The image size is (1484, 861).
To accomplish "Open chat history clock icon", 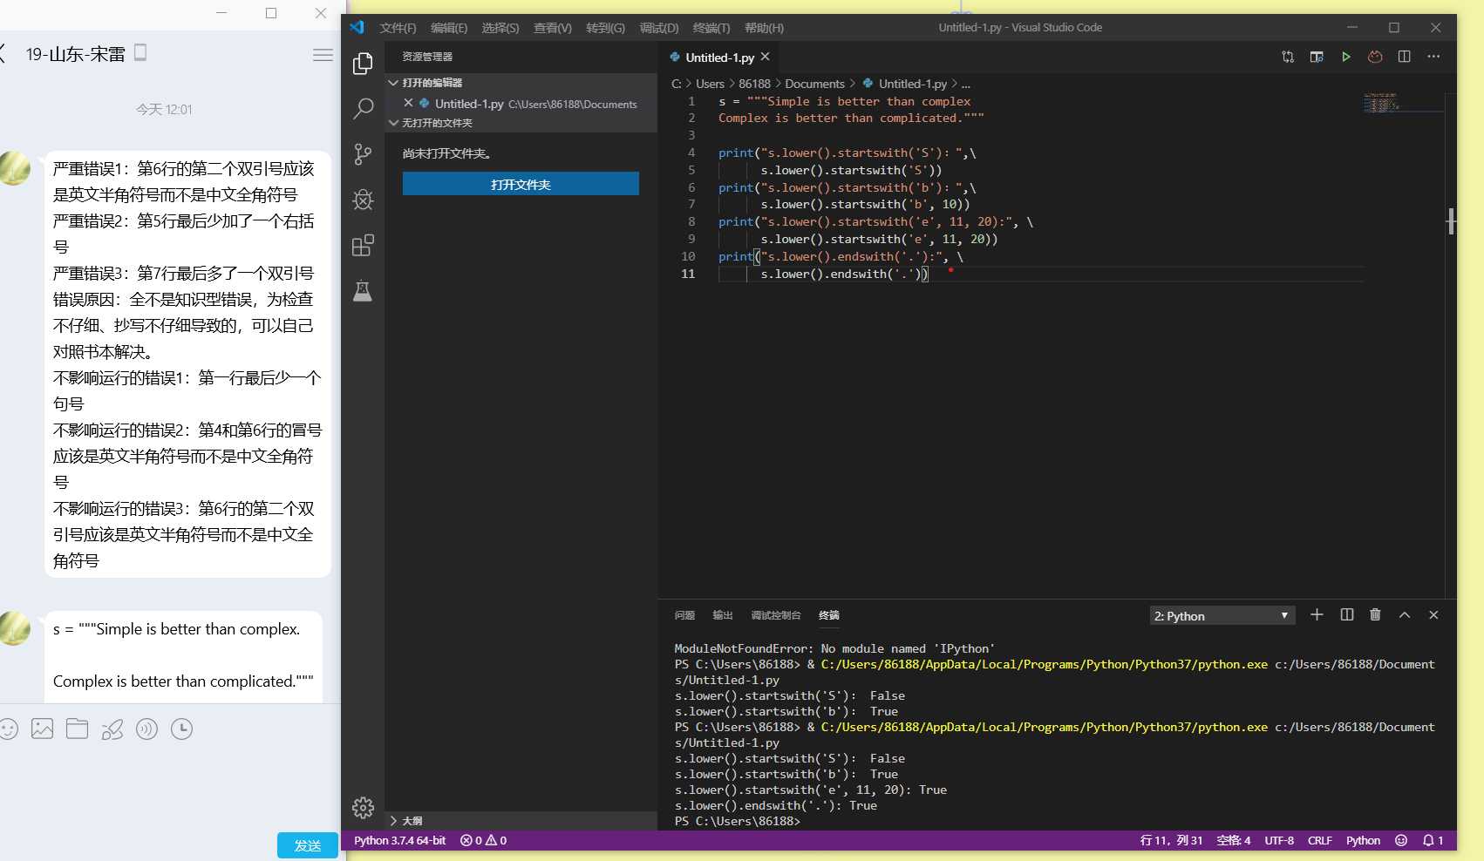I will pyautogui.click(x=181, y=729).
